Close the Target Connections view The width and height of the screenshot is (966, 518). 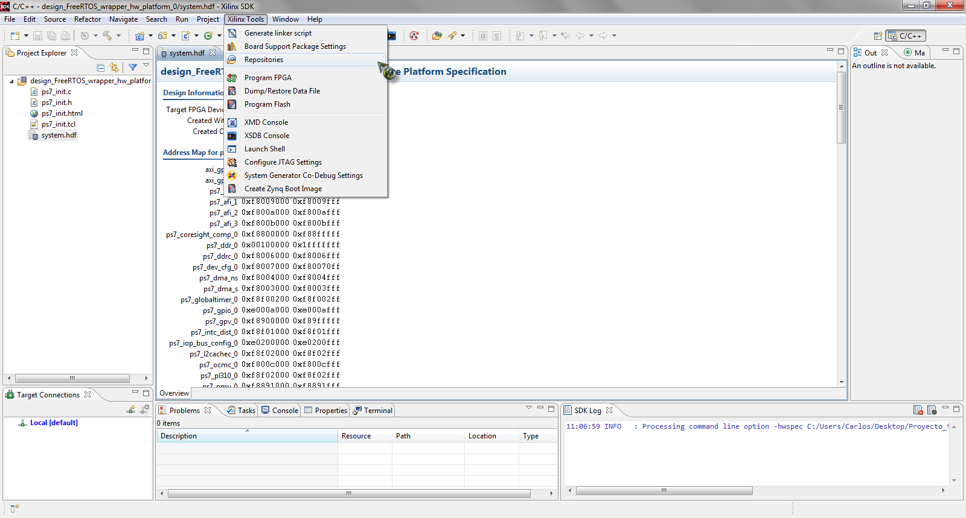click(x=88, y=394)
